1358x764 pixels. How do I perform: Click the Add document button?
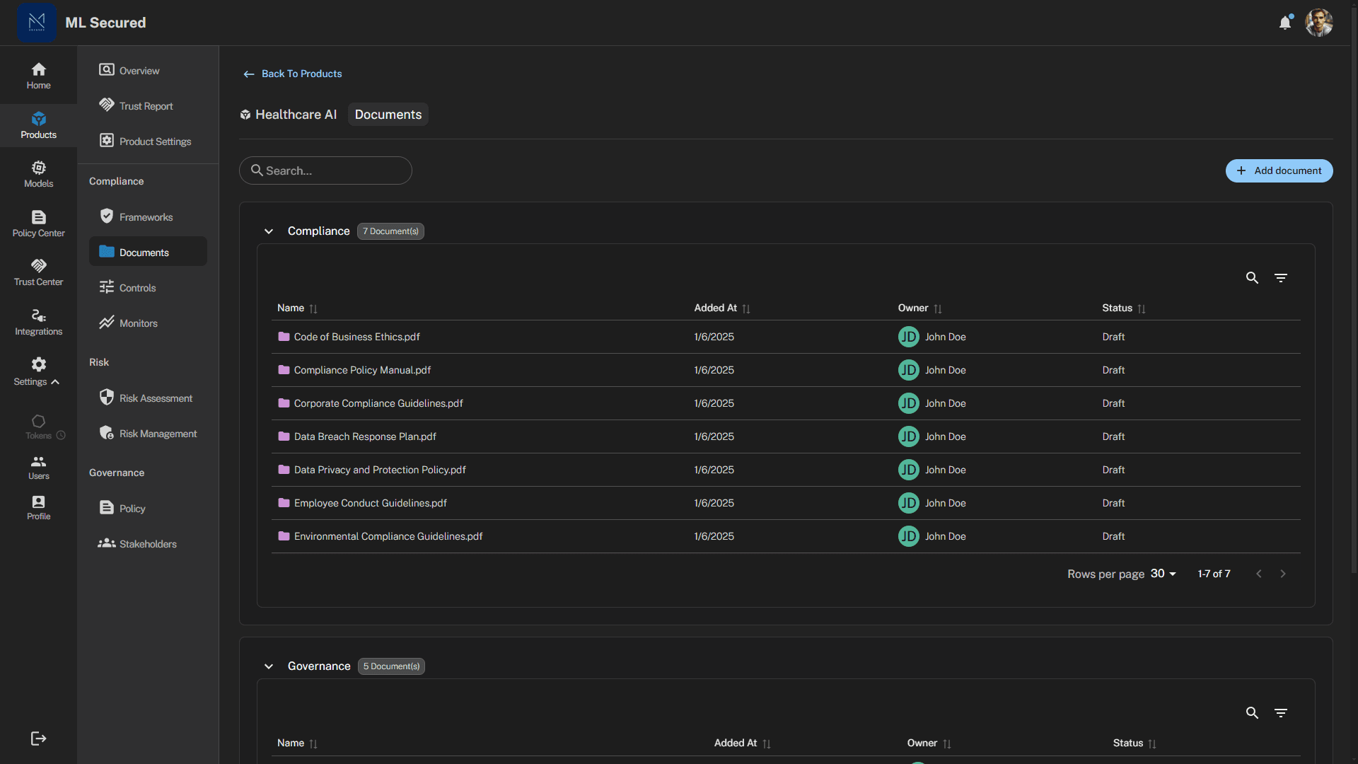[1279, 170]
